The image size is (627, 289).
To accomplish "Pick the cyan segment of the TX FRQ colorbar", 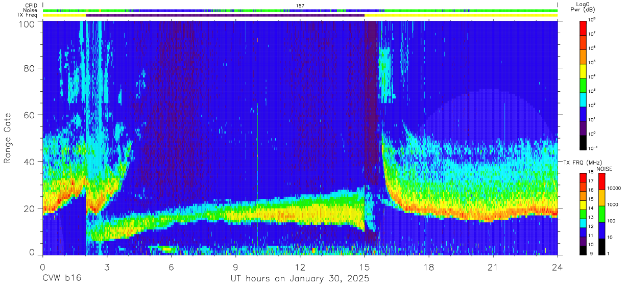I will [583, 223].
